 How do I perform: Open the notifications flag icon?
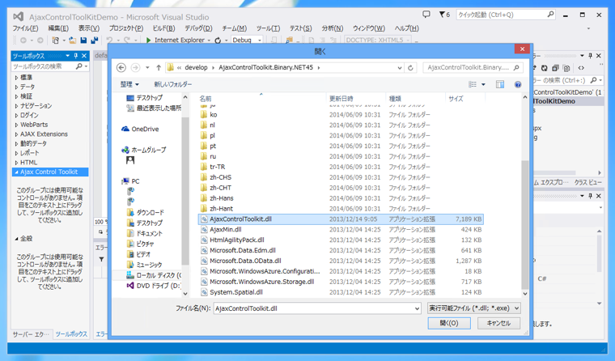coord(443,15)
